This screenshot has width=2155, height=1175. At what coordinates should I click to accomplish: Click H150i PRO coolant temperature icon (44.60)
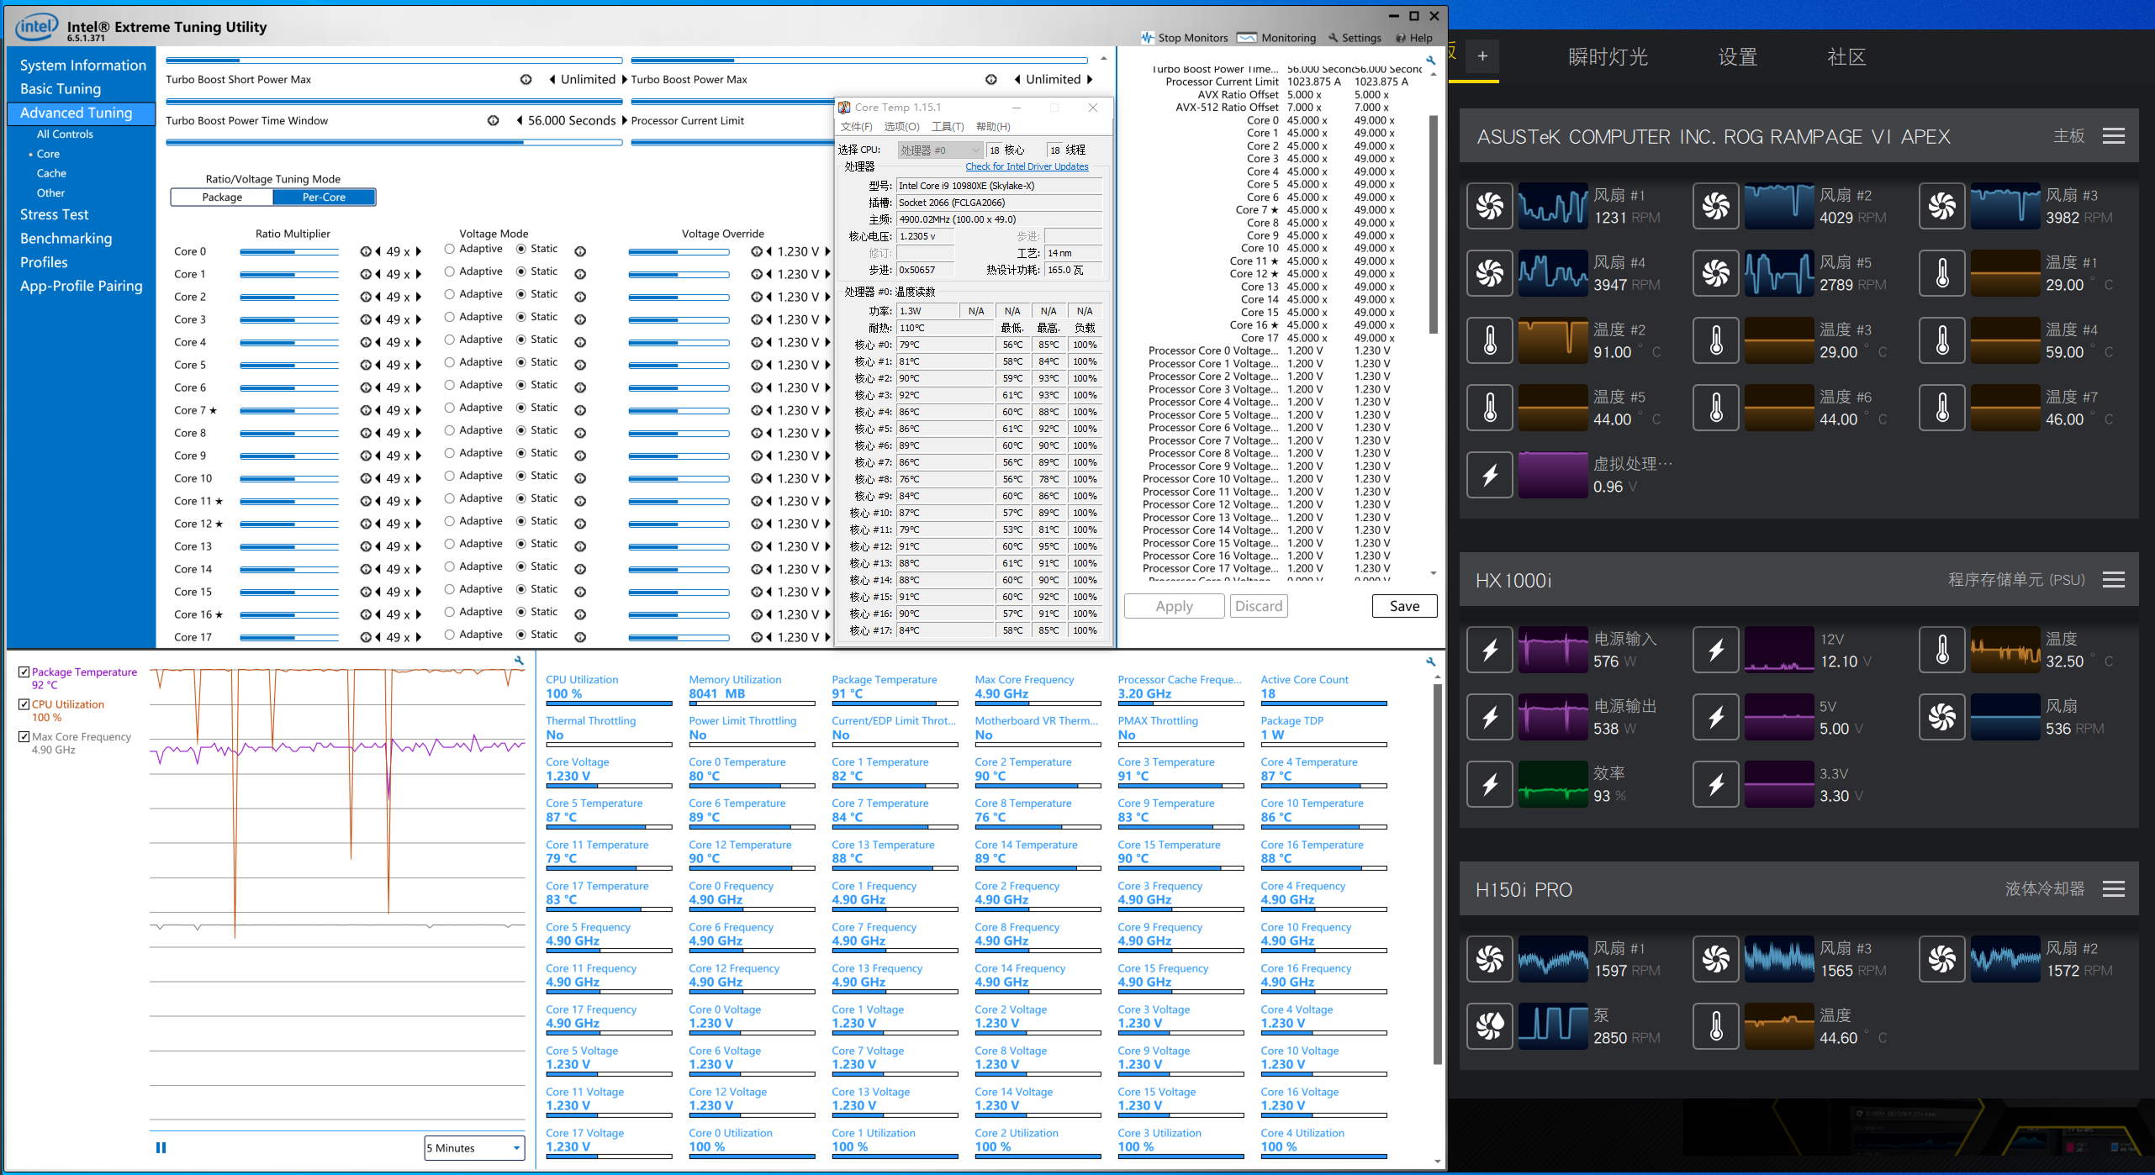point(1715,1026)
